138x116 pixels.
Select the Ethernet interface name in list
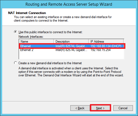(26, 46)
